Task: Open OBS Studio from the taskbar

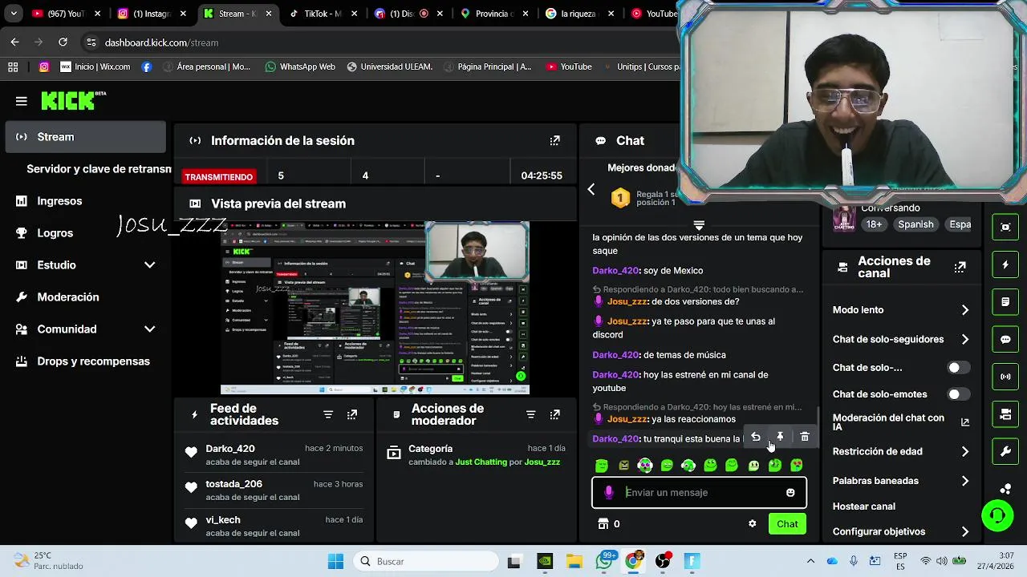Action: 663,562
